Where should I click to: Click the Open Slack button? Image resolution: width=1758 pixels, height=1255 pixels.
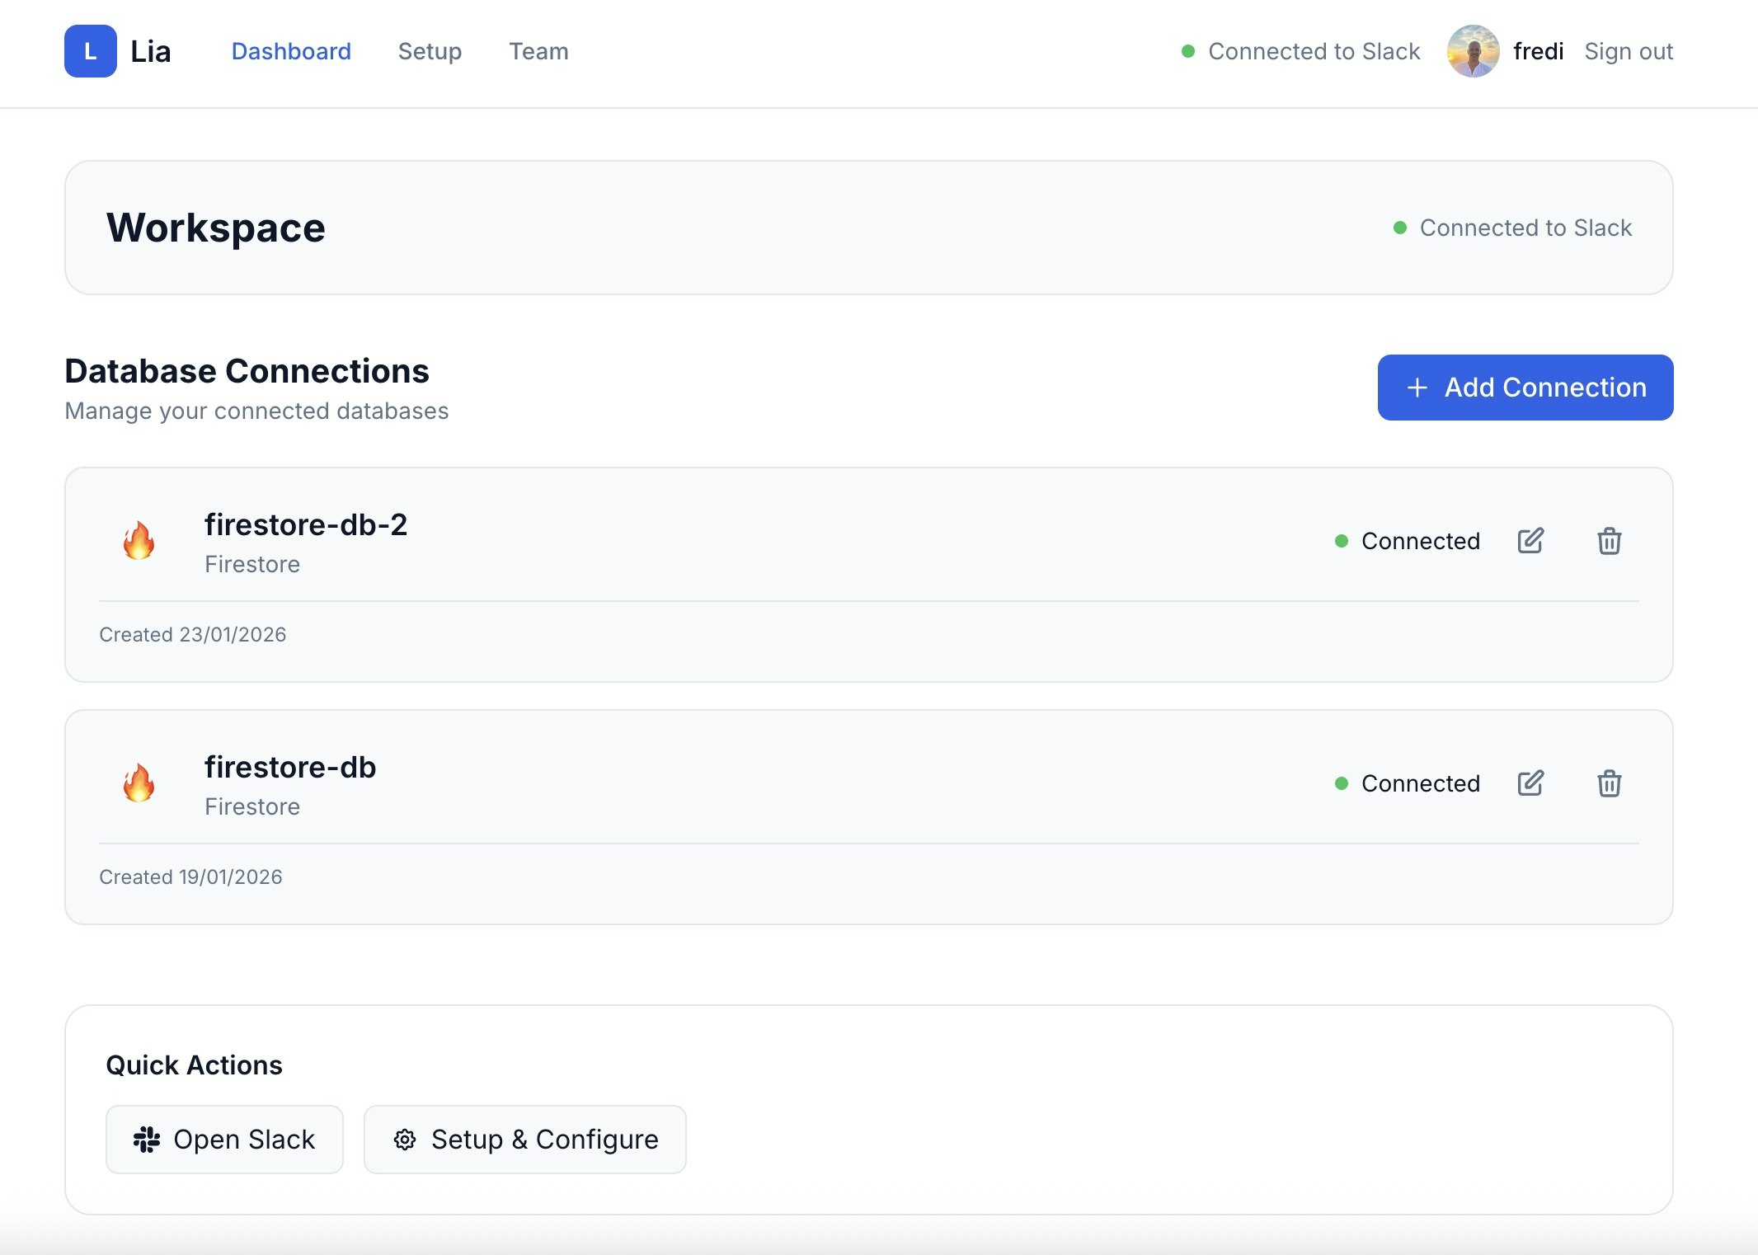224,1140
